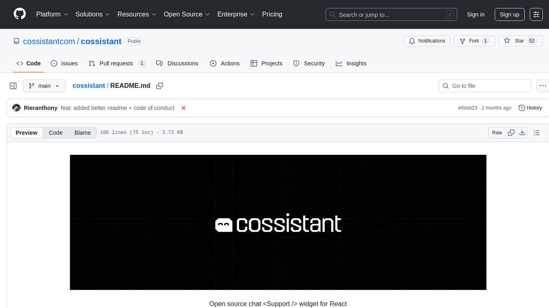Open the README outline
Viewport: 549px width, 308px height.
[536, 133]
